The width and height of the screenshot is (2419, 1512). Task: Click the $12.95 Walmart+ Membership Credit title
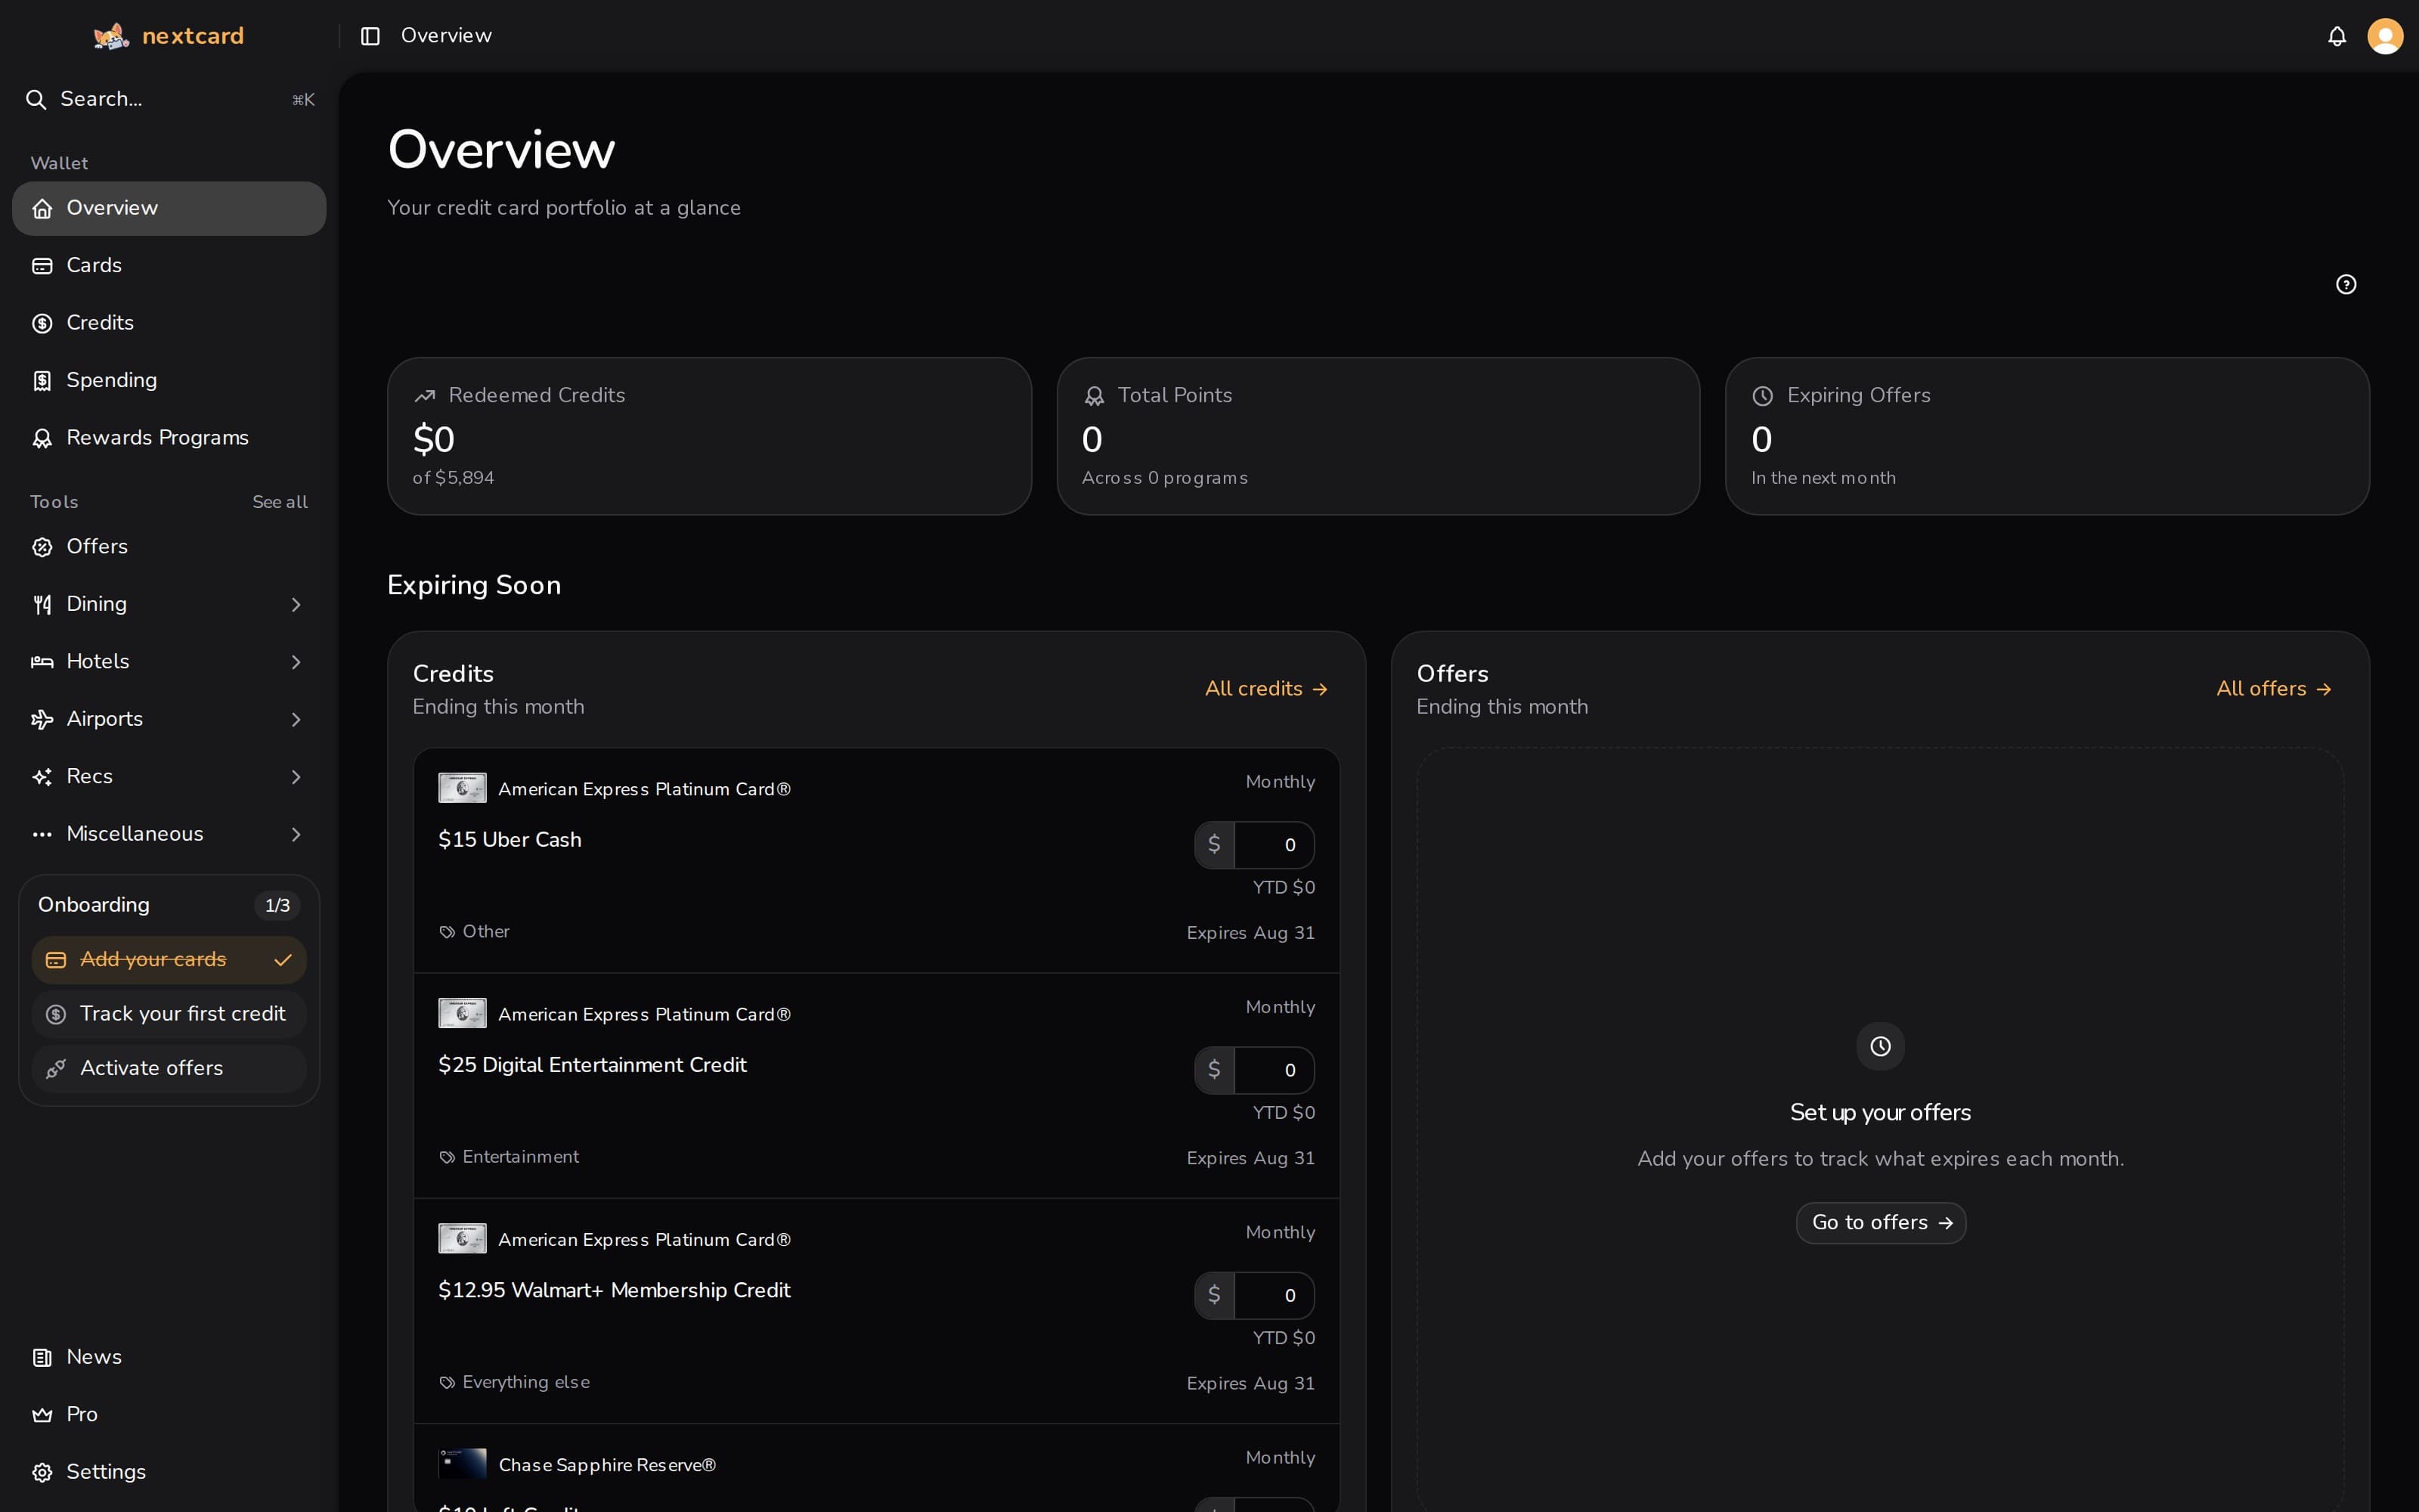(614, 1290)
